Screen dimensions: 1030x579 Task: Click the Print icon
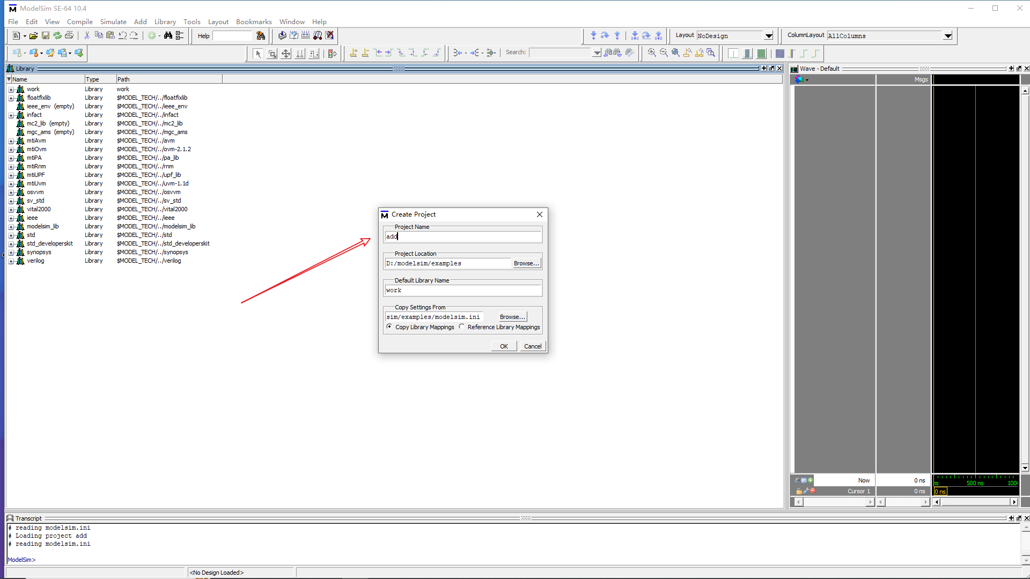point(69,36)
